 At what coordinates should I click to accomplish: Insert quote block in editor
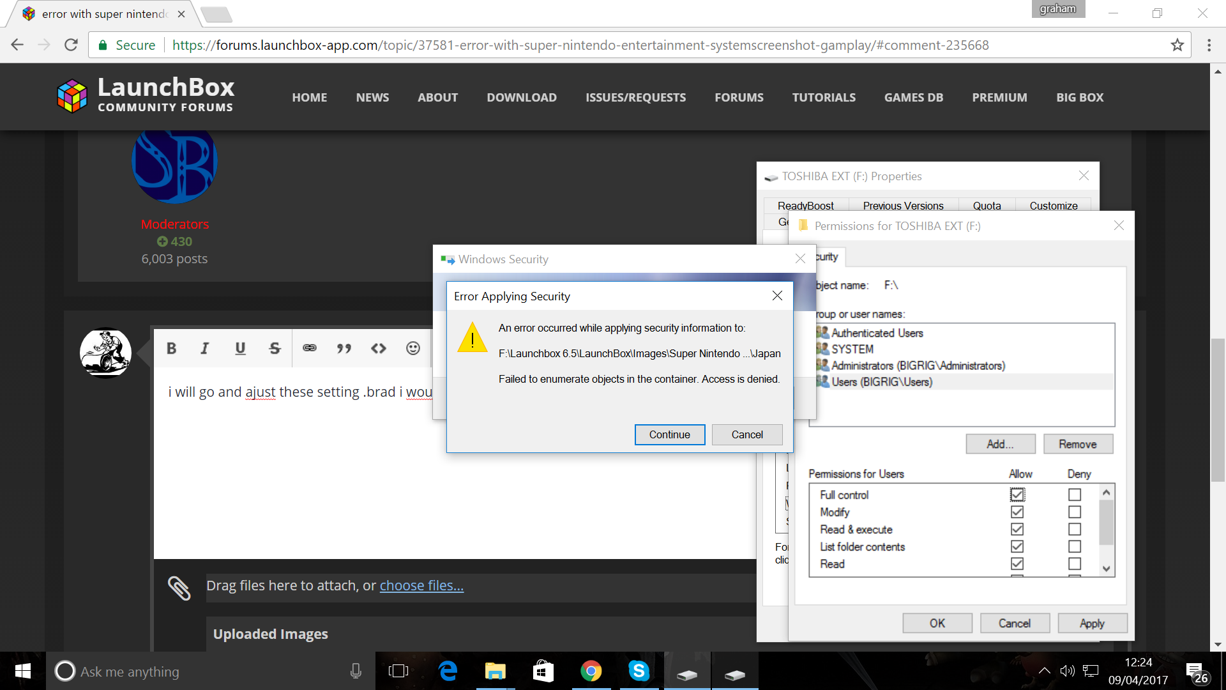(x=344, y=348)
